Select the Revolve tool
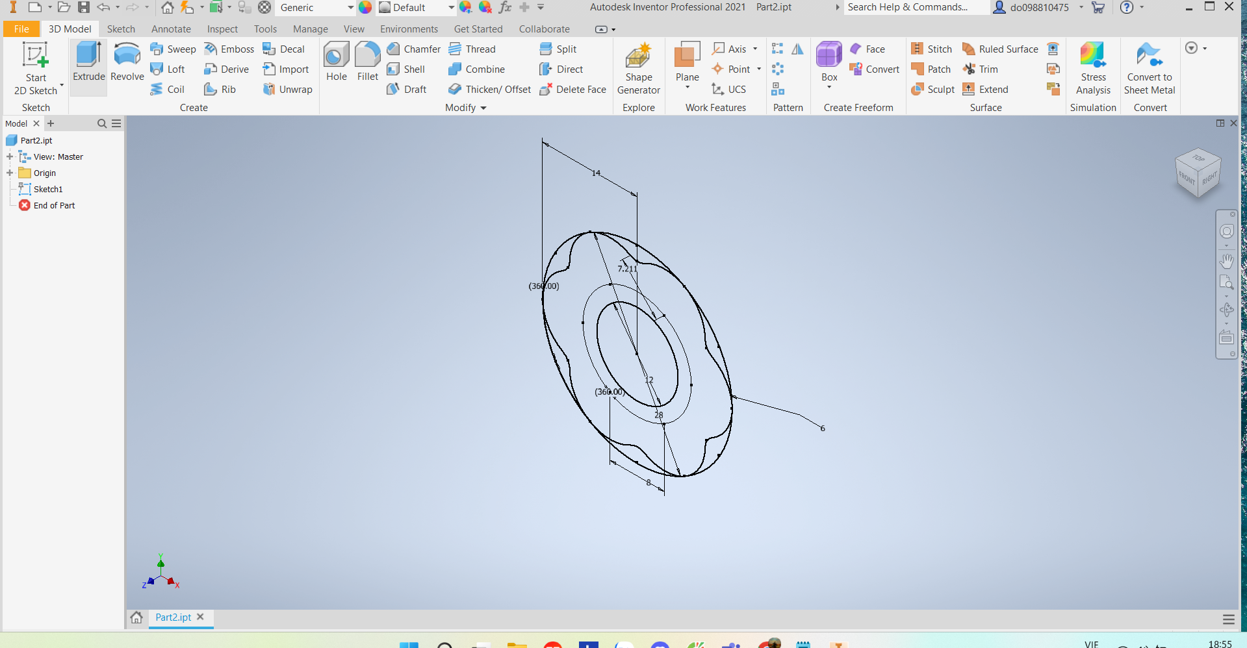 click(127, 62)
